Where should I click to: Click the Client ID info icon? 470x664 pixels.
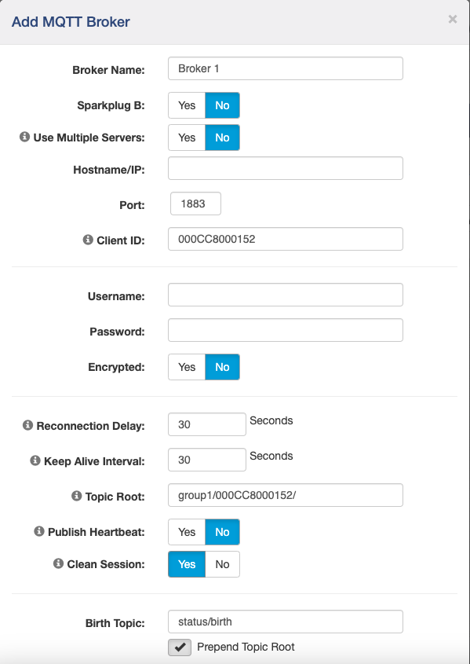(x=88, y=239)
